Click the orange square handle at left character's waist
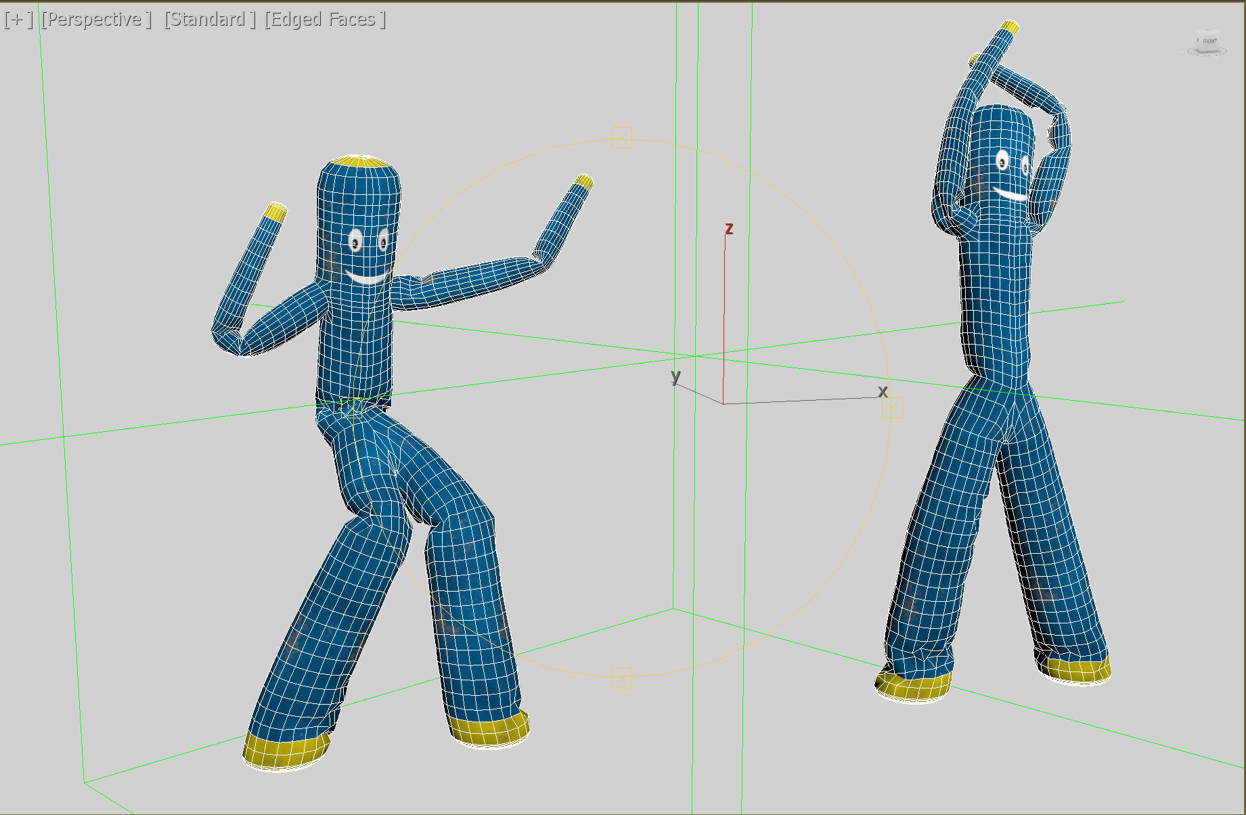Image resolution: width=1246 pixels, height=815 pixels. click(x=352, y=407)
